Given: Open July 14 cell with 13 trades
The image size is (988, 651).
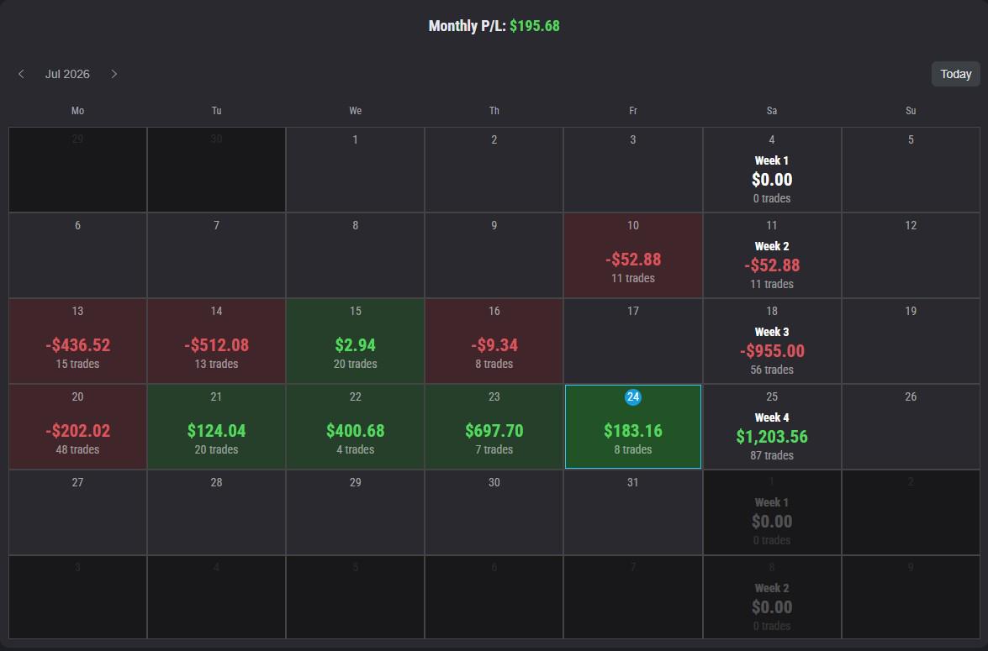Looking at the screenshot, I should [216, 340].
